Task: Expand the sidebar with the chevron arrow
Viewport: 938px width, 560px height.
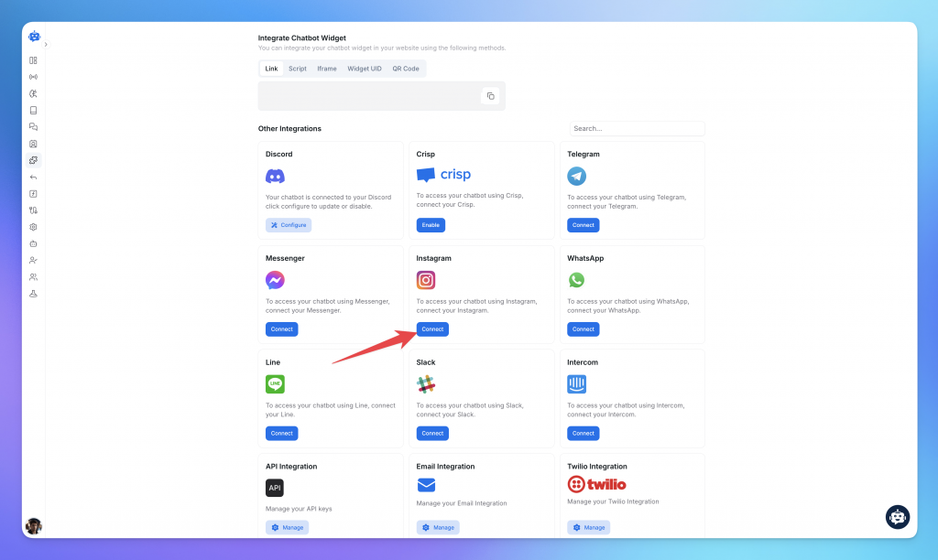Action: [46, 44]
